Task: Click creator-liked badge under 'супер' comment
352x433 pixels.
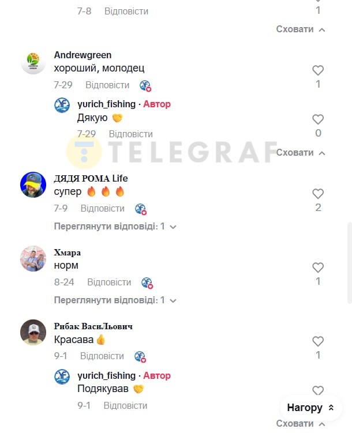Action: (141, 209)
